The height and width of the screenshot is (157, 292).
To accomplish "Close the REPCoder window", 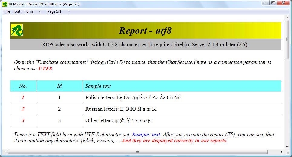I will pos(284,3).
